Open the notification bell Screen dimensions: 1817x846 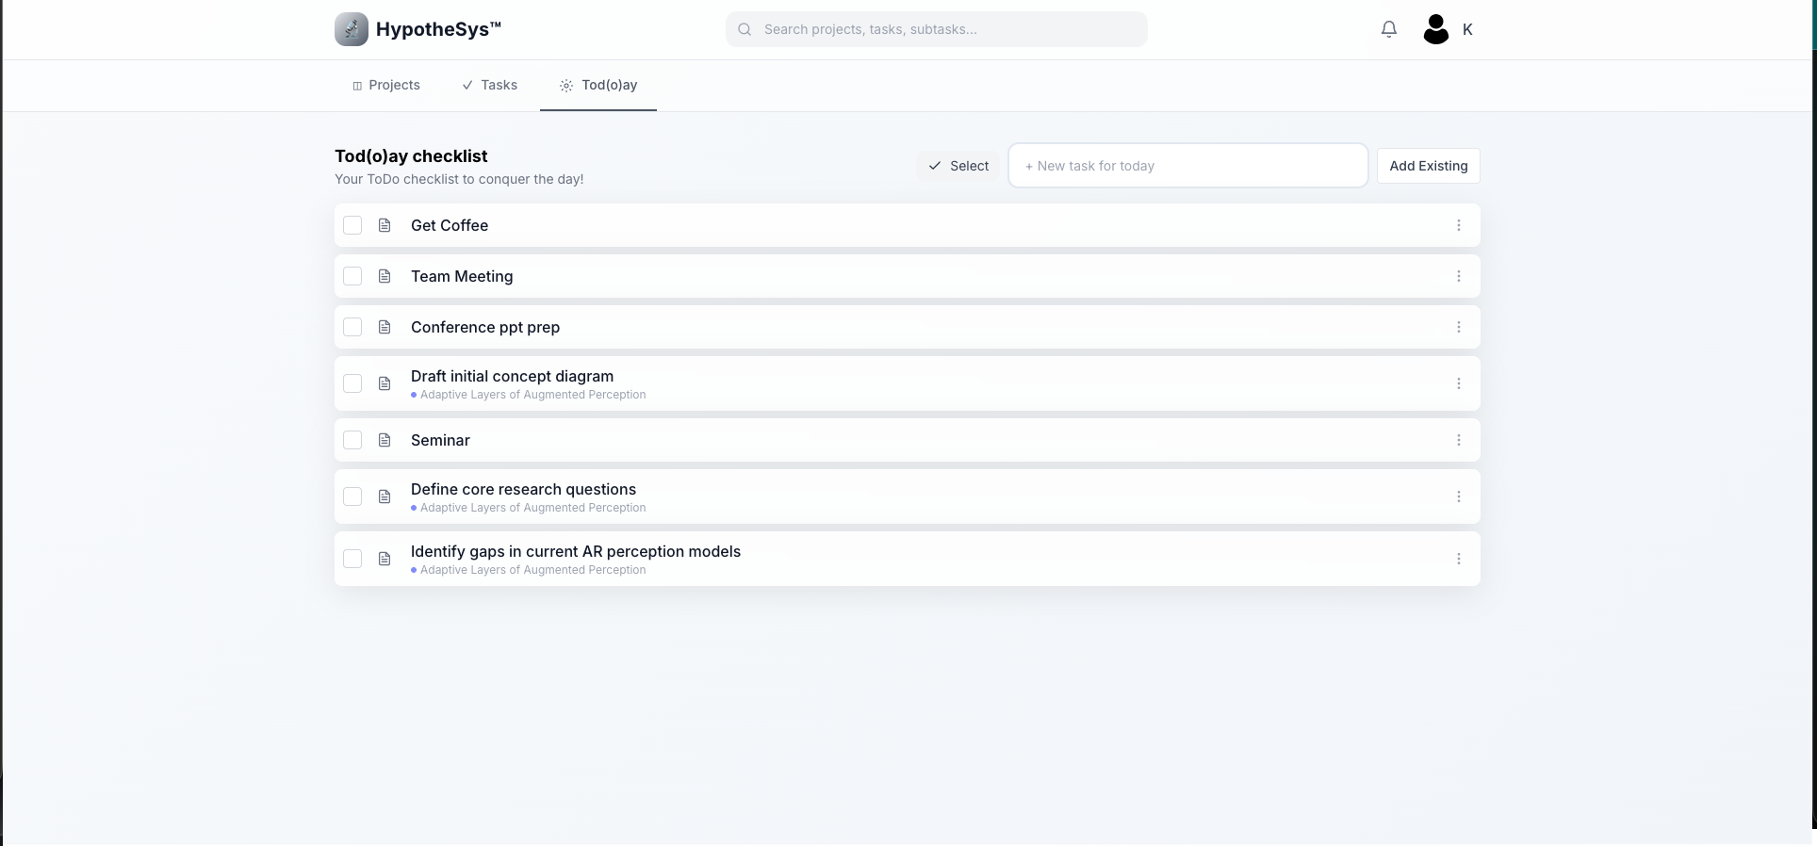click(1388, 29)
